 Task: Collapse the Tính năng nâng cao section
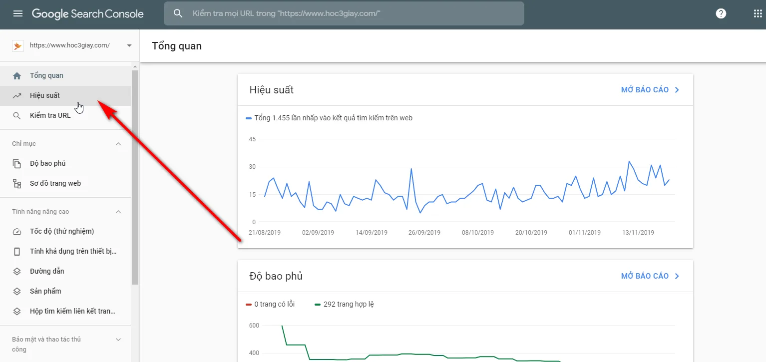point(118,212)
